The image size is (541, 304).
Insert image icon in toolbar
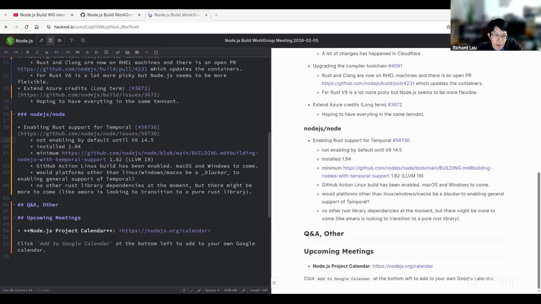tap(127, 52)
